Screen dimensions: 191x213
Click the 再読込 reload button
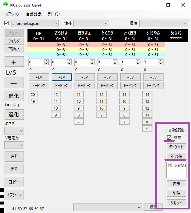(14, 49)
